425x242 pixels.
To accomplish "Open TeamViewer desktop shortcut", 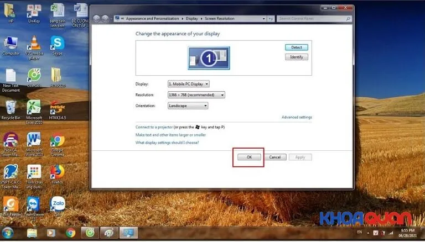I will (x=34, y=204).
